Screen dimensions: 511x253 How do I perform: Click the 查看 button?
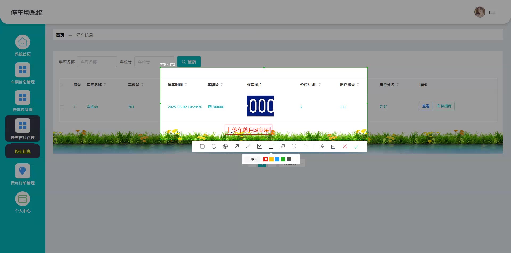[426, 106]
